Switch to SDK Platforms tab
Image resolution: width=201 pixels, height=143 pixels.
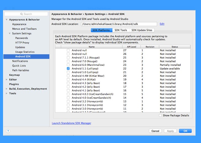tap(101, 30)
